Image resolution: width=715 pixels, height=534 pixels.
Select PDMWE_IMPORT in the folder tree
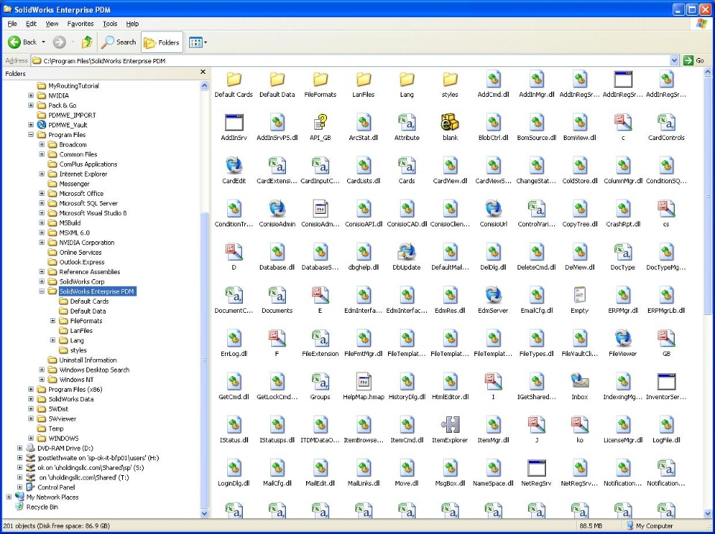pyautogui.click(x=72, y=115)
